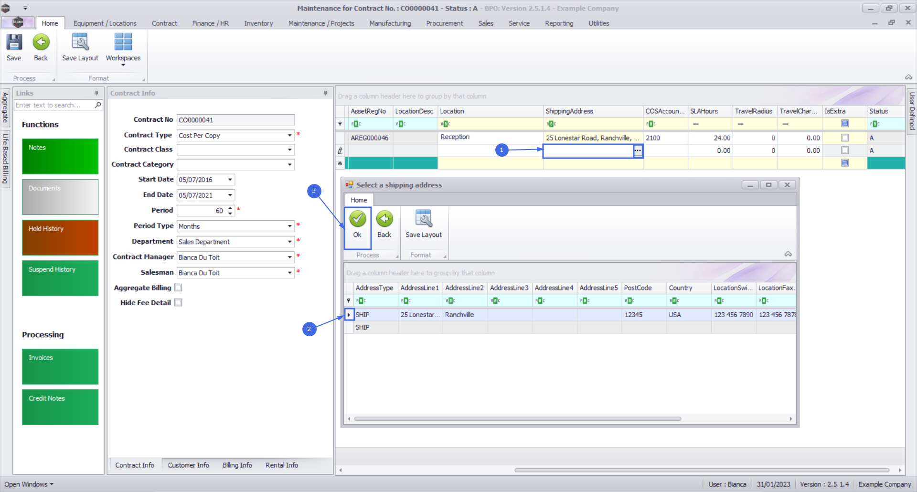The height and width of the screenshot is (492, 917).
Task: Open the Equipment / Locations ribbon tab
Action: click(x=105, y=23)
